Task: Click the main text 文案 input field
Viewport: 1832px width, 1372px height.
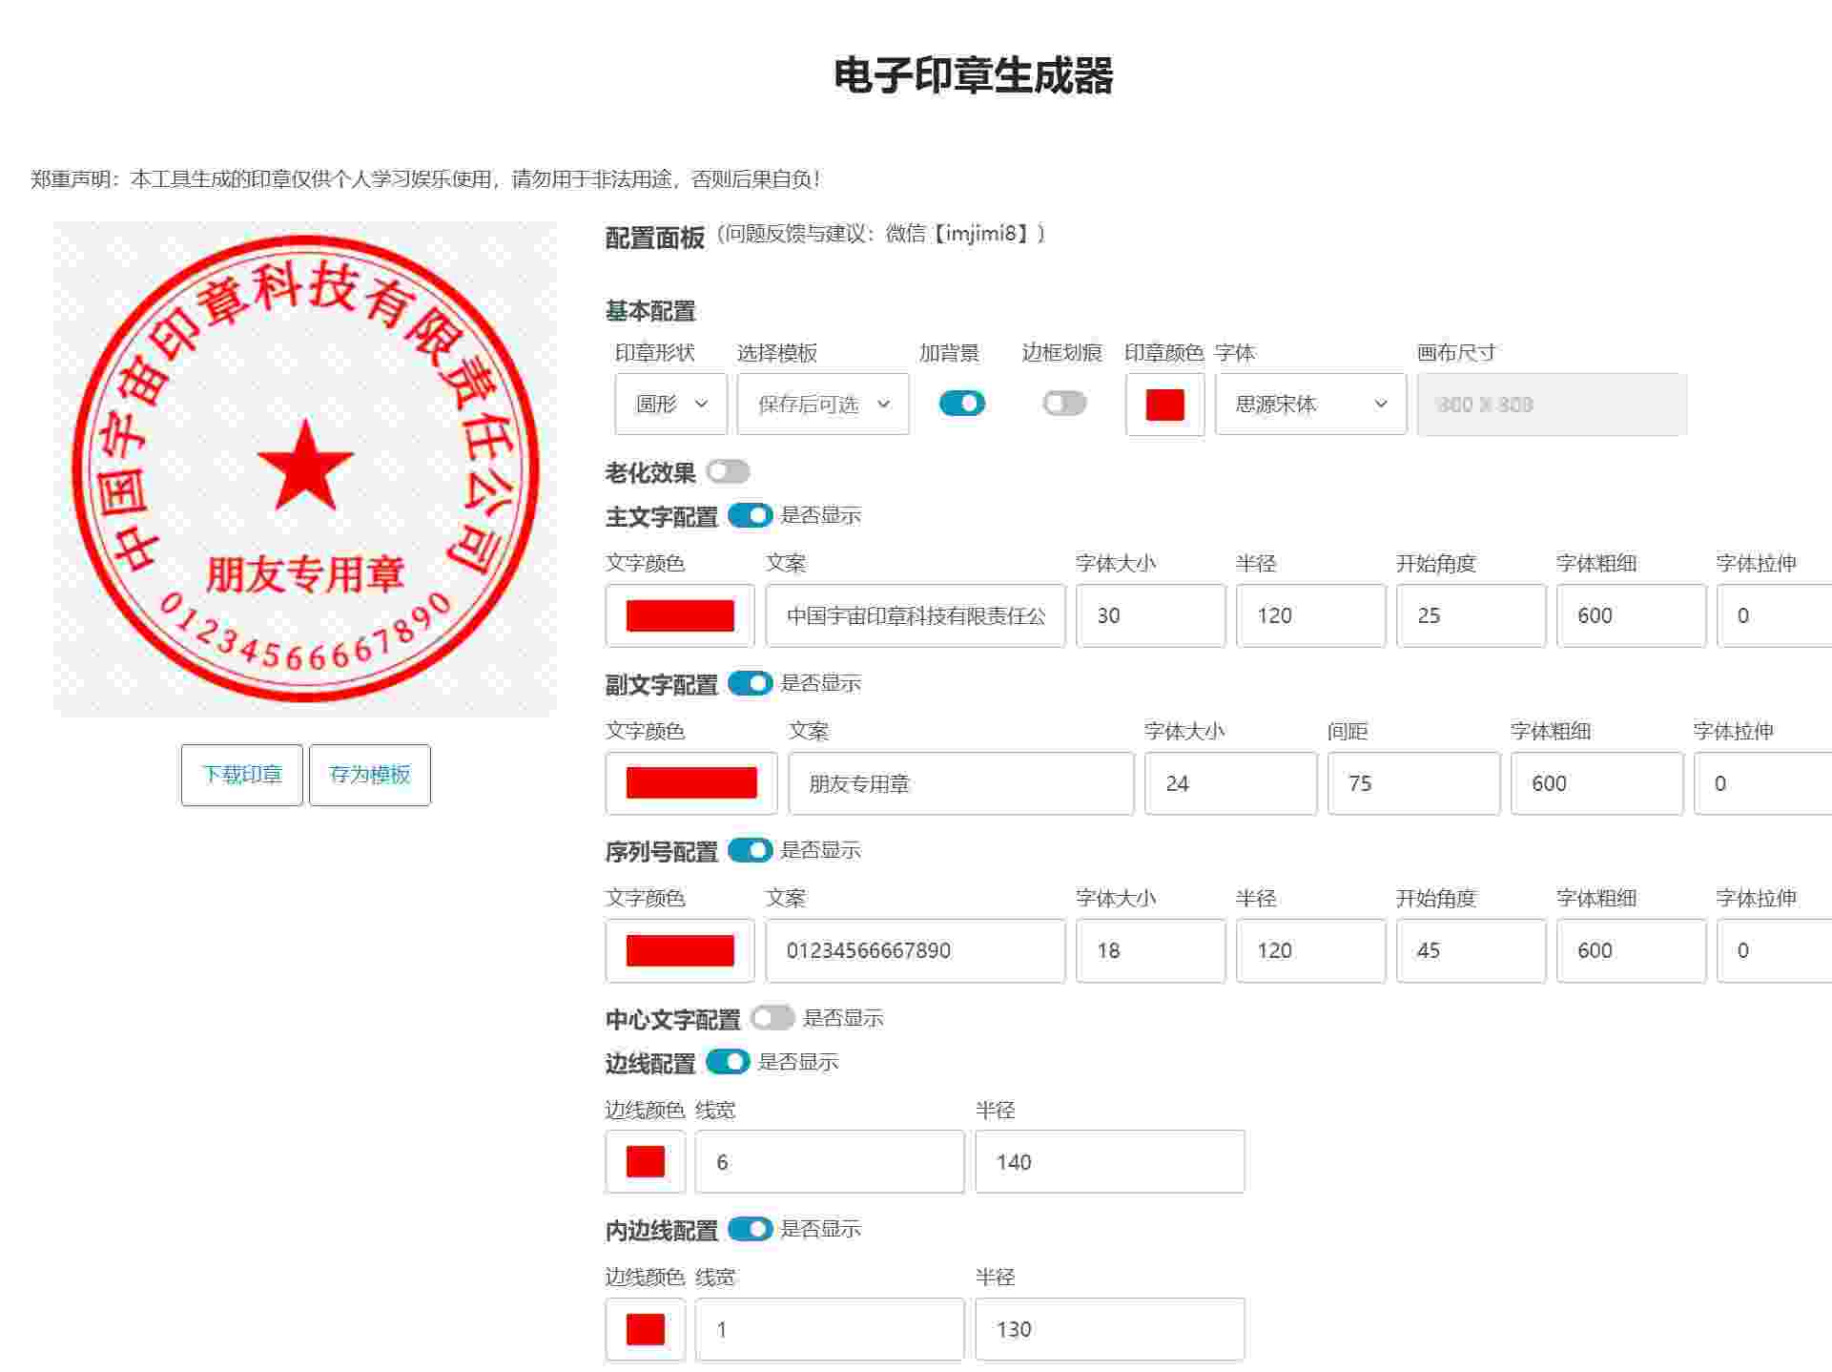Action: (x=915, y=615)
